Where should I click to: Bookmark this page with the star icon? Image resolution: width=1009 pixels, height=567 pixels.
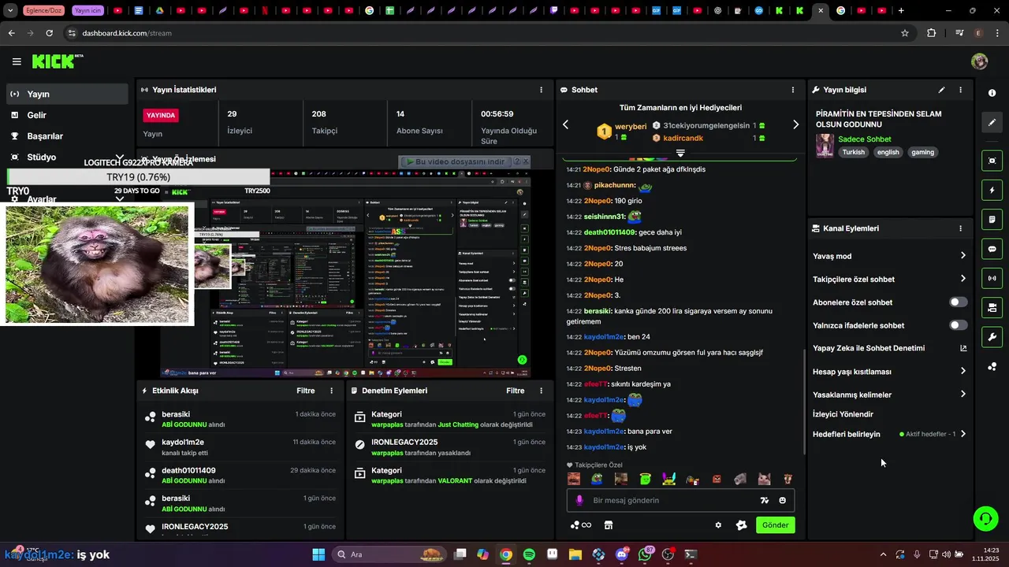click(905, 33)
